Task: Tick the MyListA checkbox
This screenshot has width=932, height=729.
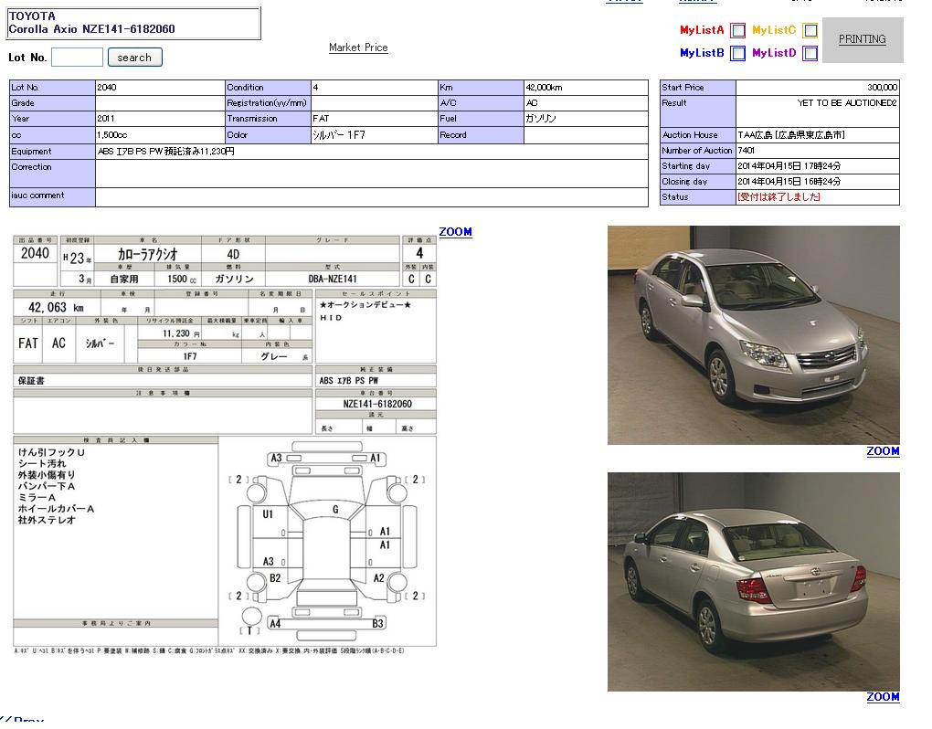Action: tap(737, 30)
